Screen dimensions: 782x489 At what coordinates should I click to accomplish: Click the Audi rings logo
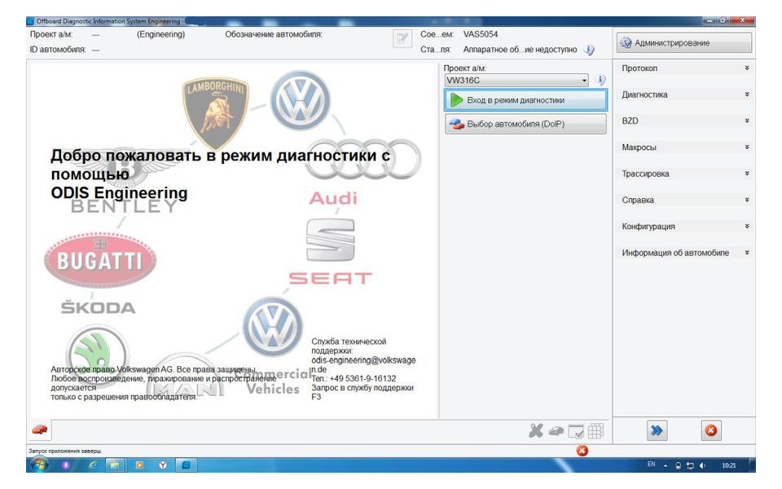(x=363, y=159)
